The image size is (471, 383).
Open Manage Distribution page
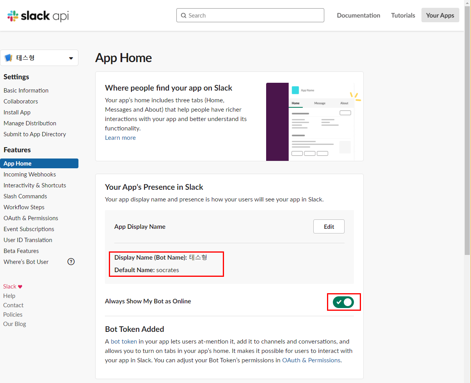pos(30,123)
